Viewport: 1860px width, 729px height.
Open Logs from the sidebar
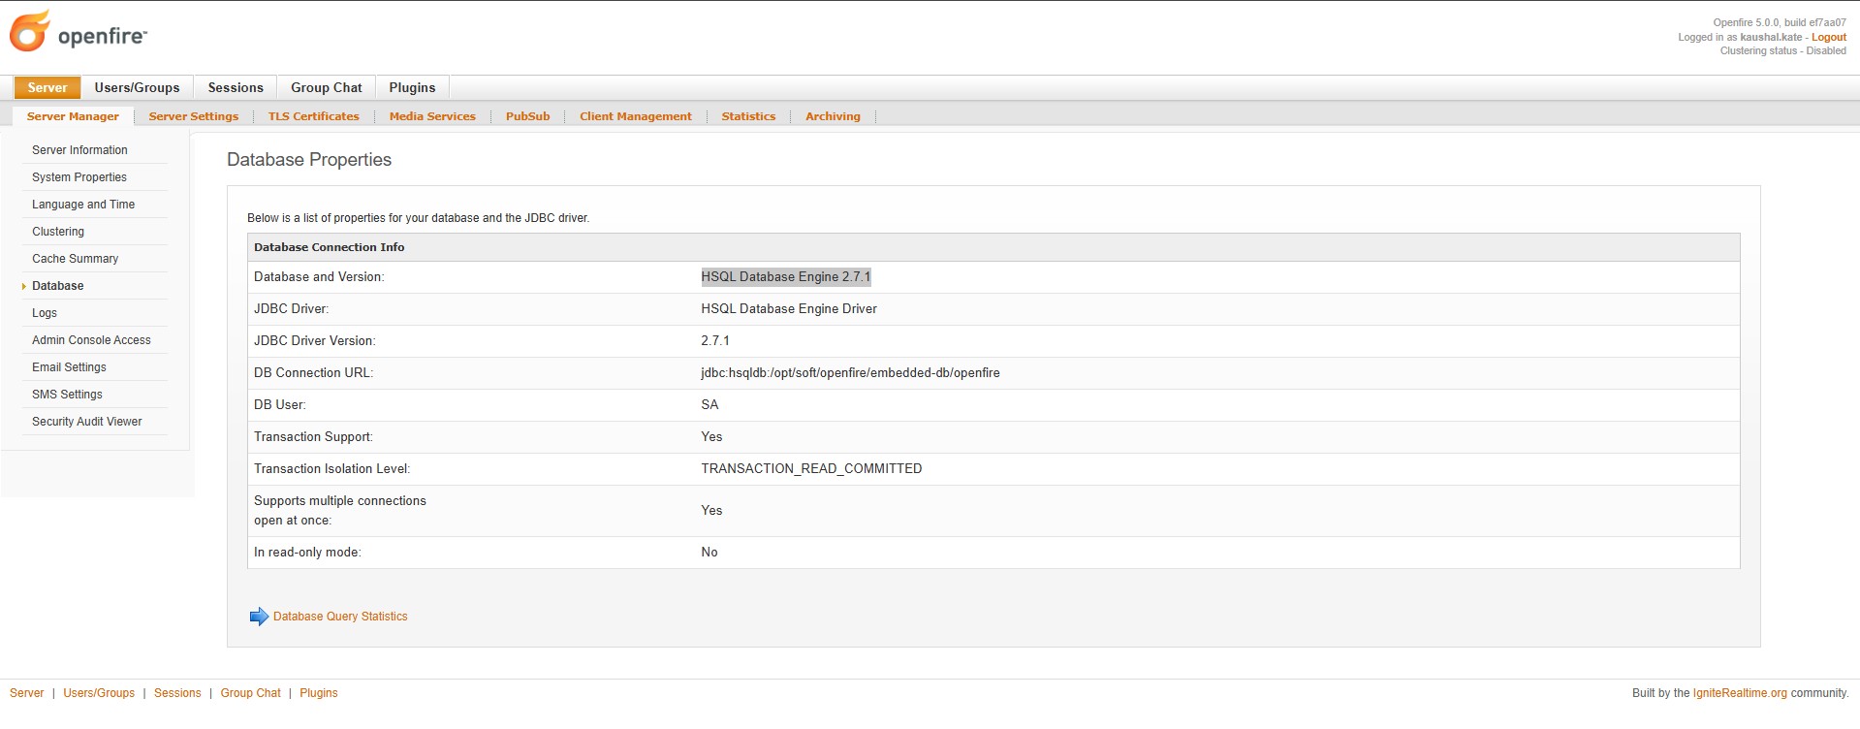click(45, 313)
